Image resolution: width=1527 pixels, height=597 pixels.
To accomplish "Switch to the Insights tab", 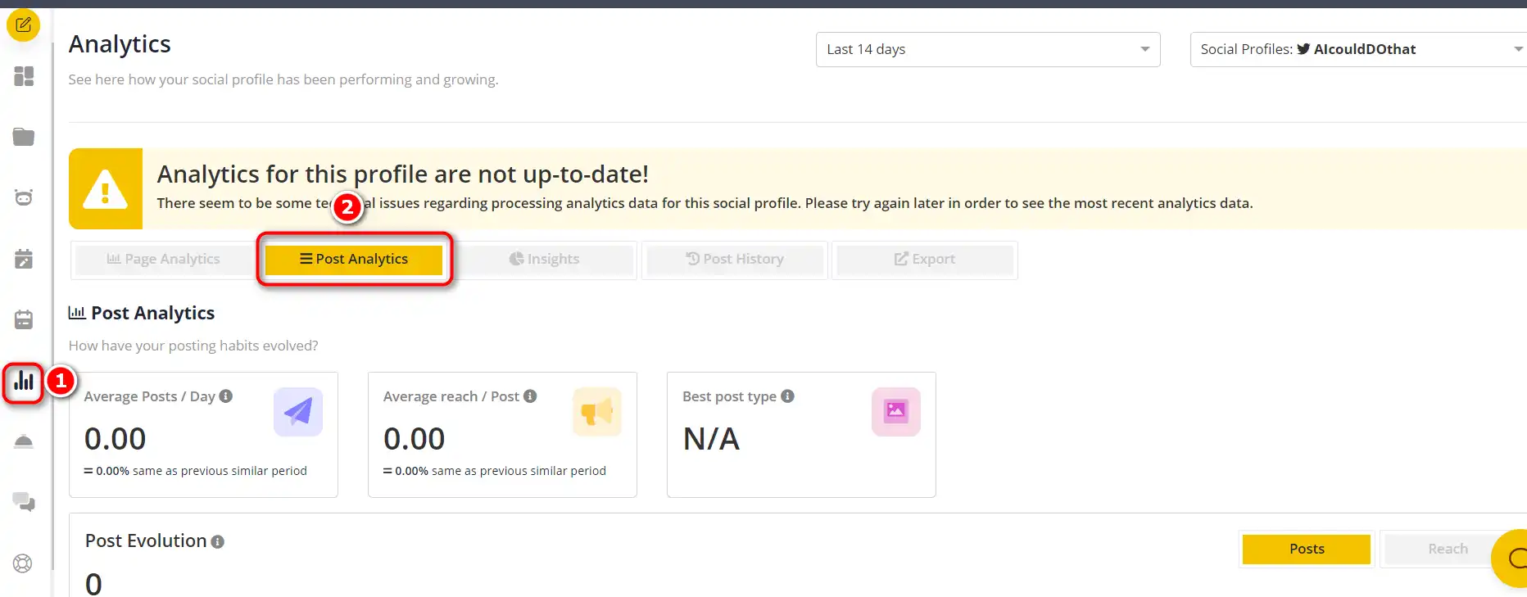I will [544, 260].
